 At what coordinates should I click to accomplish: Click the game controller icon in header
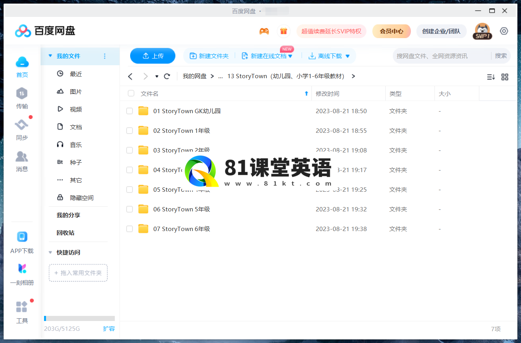pos(264,31)
